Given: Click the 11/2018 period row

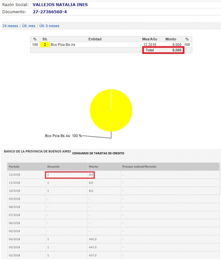Looking at the screenshot, I should (x=113, y=183).
